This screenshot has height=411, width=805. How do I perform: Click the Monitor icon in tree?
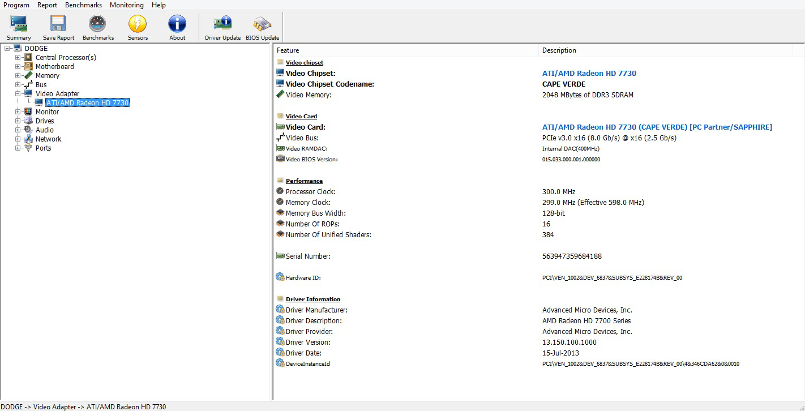click(28, 112)
